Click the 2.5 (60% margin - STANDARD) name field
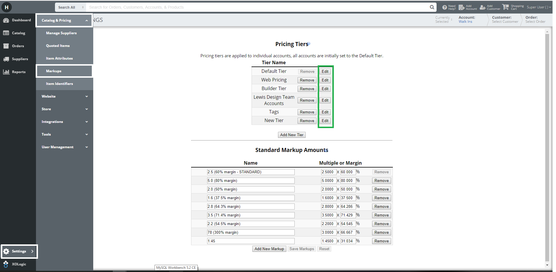Image resolution: width=556 pixels, height=272 pixels. click(x=251, y=172)
